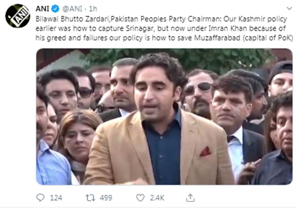This screenshot has width=296, height=208.
Task: Click the 124 replies count
Action: point(56,198)
